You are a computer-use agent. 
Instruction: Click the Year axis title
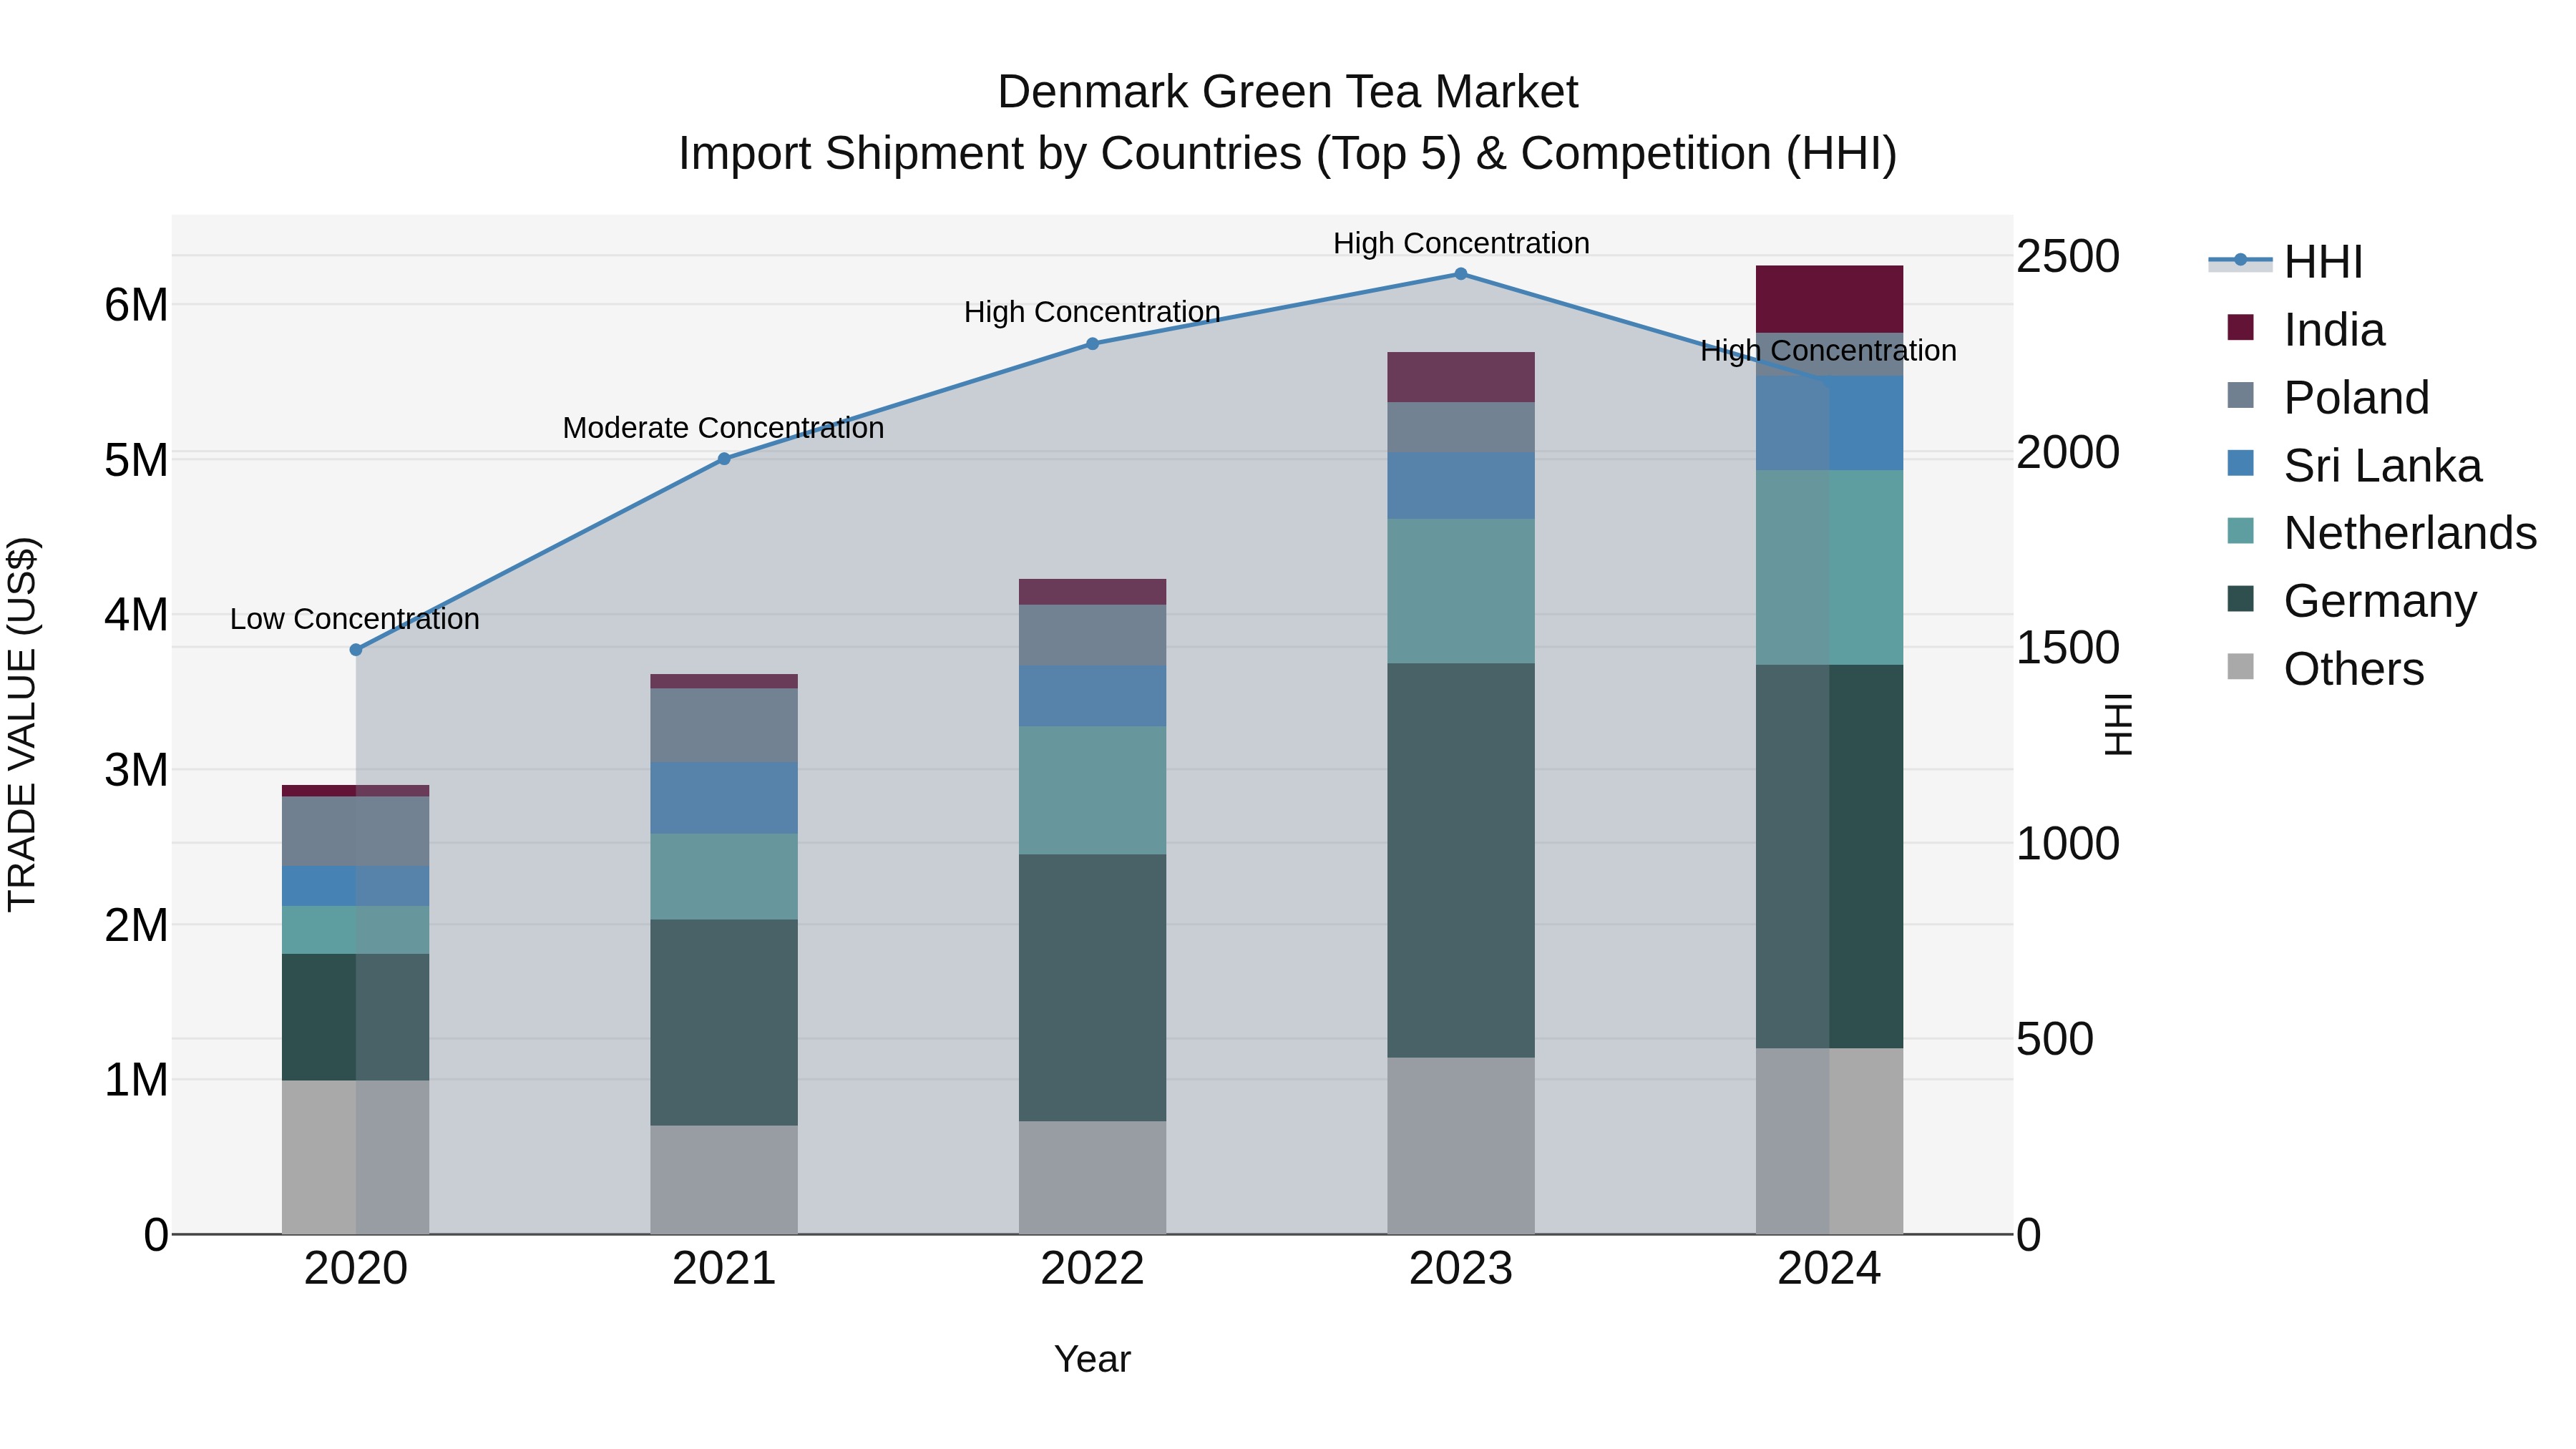coord(1093,1360)
